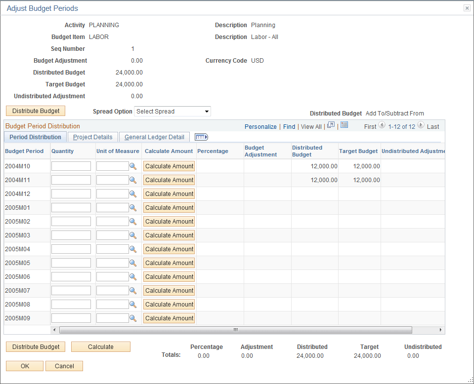Click the horizontal scrollbar right arrow

click(x=440, y=330)
